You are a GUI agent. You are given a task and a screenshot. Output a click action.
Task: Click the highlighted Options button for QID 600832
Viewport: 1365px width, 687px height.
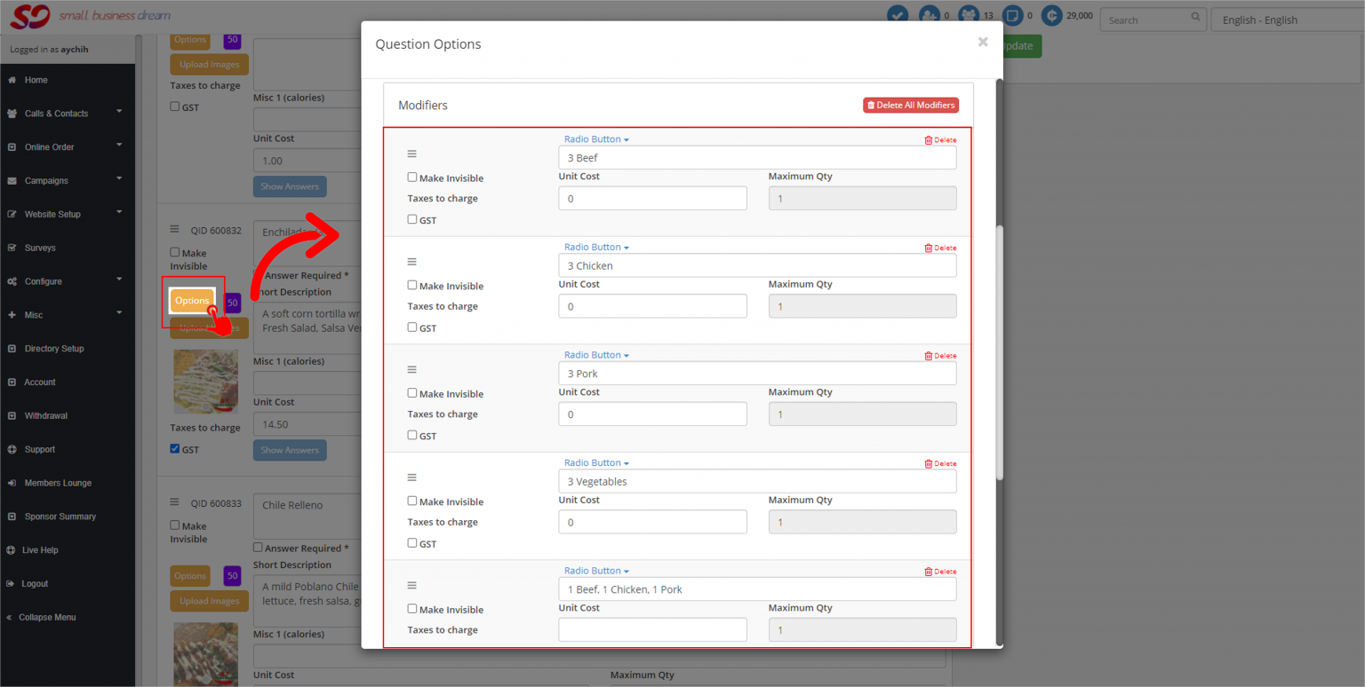[192, 300]
